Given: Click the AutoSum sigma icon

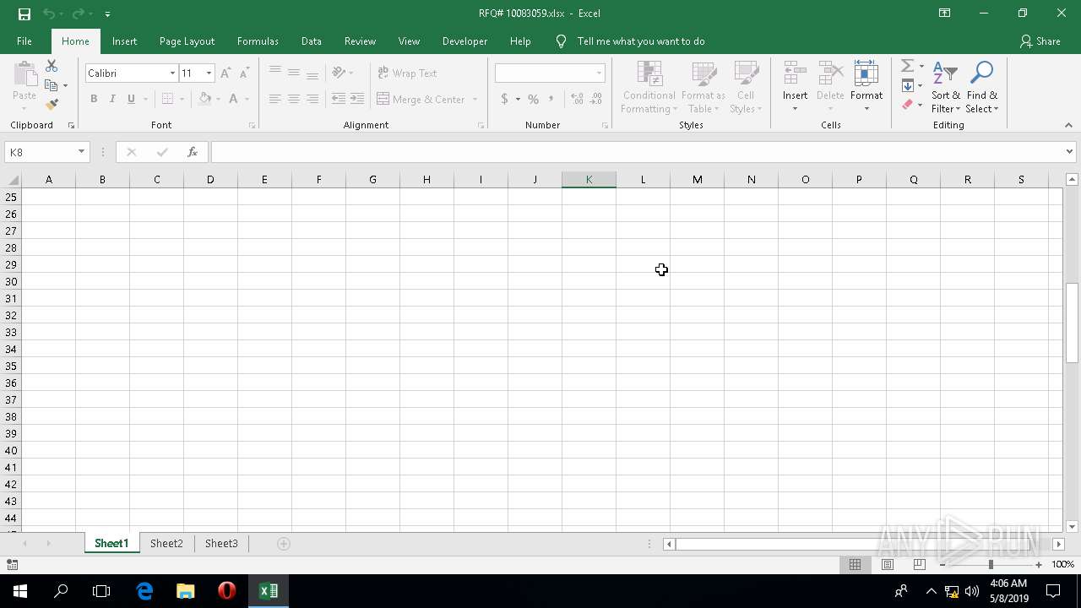Looking at the screenshot, I should [907, 66].
